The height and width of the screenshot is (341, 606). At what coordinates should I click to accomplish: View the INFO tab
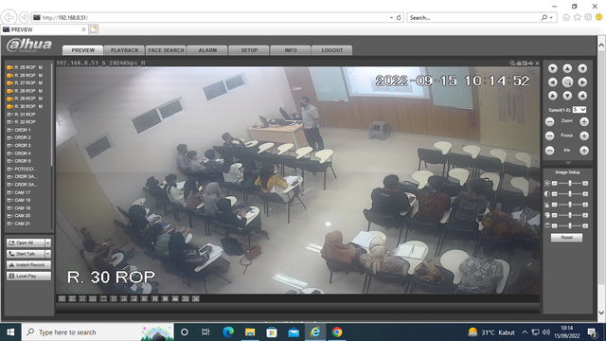(291, 50)
